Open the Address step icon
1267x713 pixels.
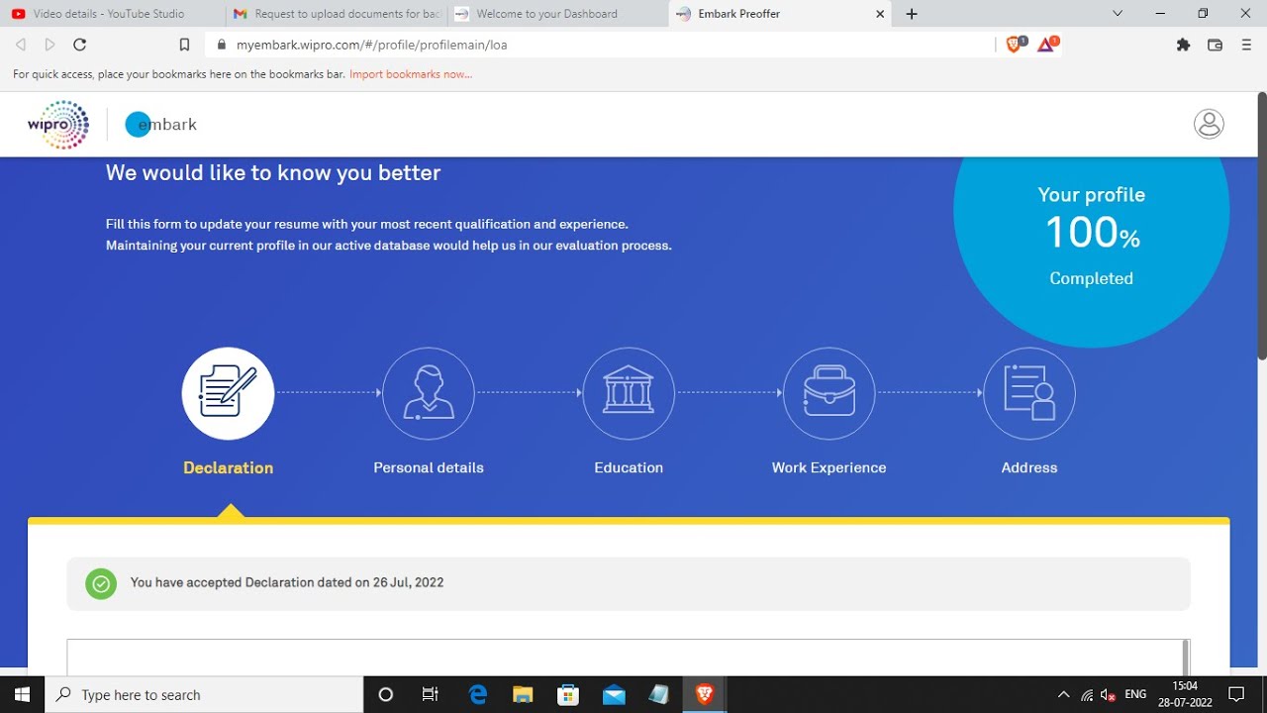(x=1029, y=393)
